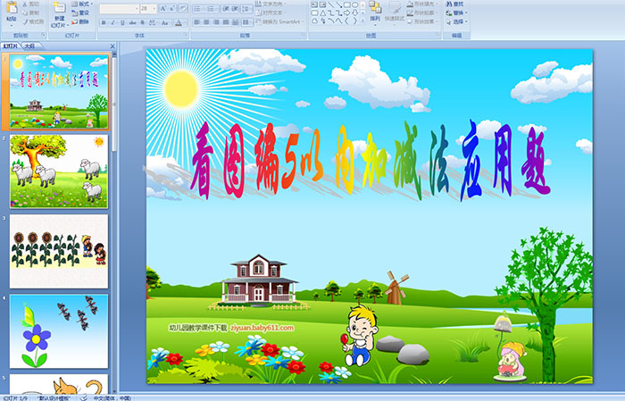Expand the shapes gallery More arrow
Screen dimensions: 625x401
(x=362, y=21)
